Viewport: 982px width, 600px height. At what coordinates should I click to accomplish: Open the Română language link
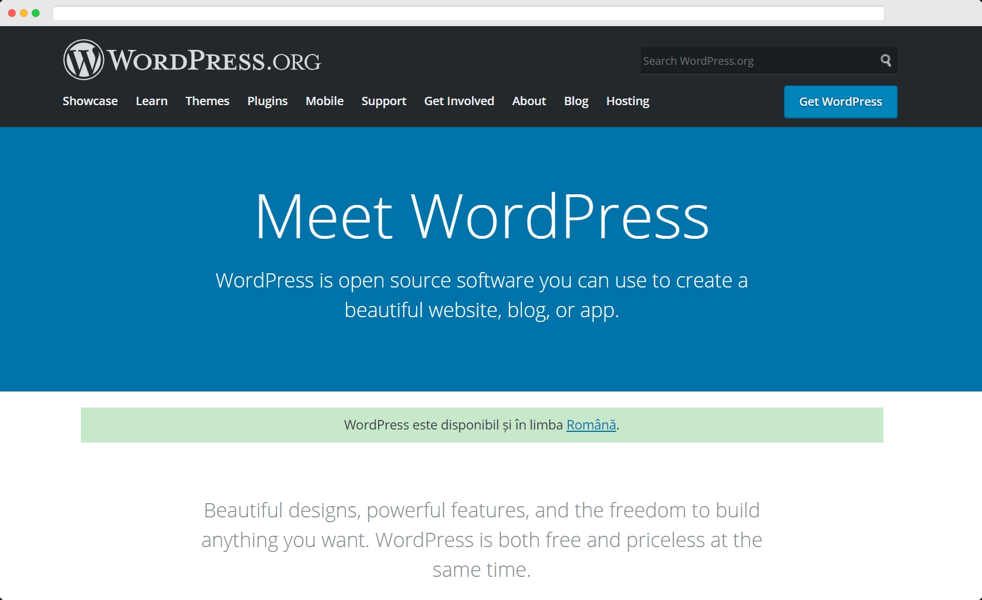point(591,425)
